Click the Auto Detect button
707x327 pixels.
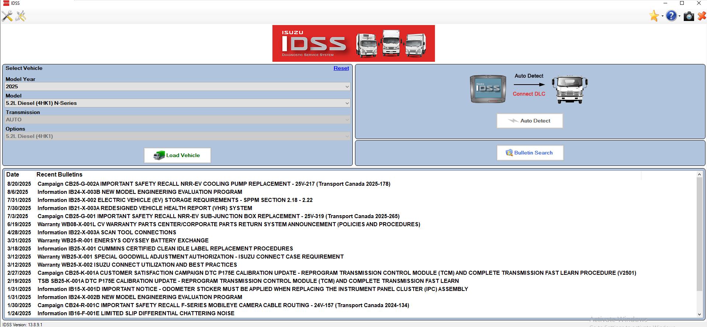(x=530, y=121)
